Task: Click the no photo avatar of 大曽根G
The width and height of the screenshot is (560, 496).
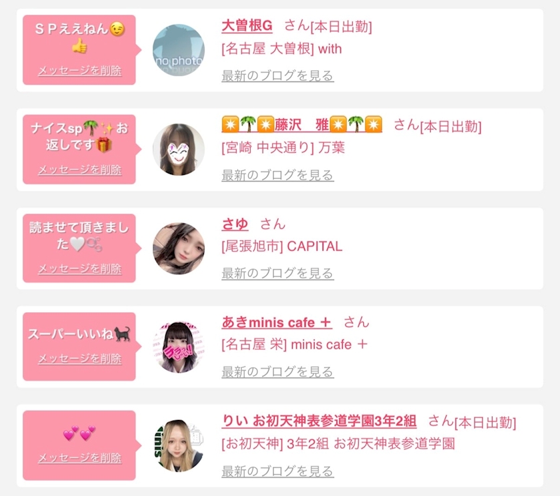Action: point(179,50)
